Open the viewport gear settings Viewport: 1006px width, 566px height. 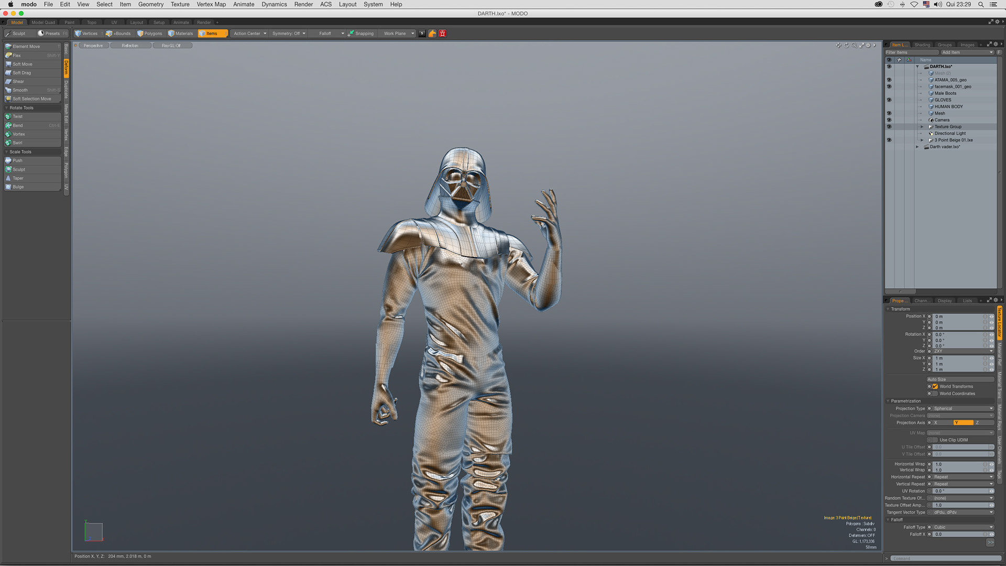(x=868, y=46)
